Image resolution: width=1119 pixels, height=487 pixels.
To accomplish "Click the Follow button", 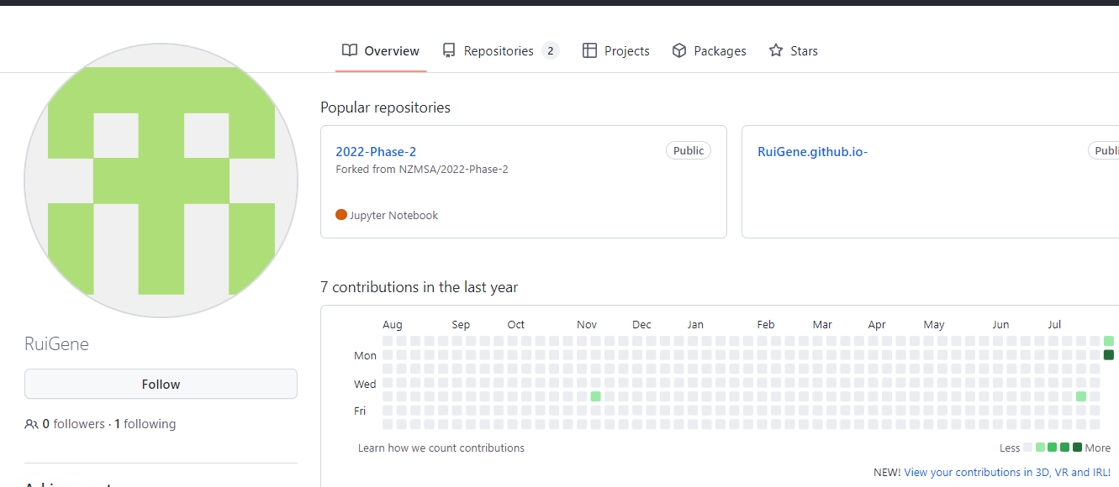I will [161, 384].
